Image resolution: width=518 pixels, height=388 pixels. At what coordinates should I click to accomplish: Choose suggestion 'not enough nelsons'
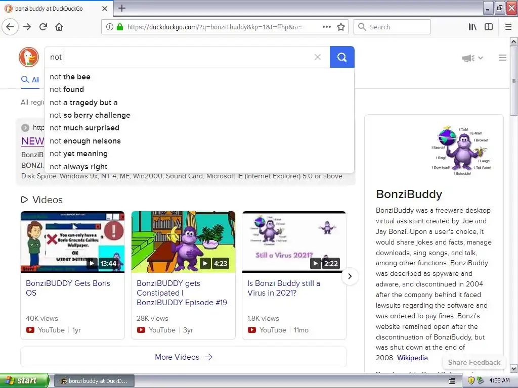(199, 141)
